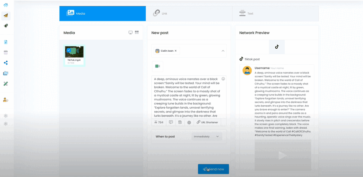Switch media panel to monitor view

[x=131, y=33]
